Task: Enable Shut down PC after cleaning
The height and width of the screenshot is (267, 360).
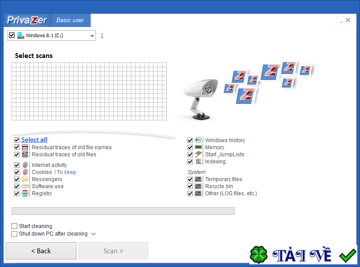Action: 15,234
